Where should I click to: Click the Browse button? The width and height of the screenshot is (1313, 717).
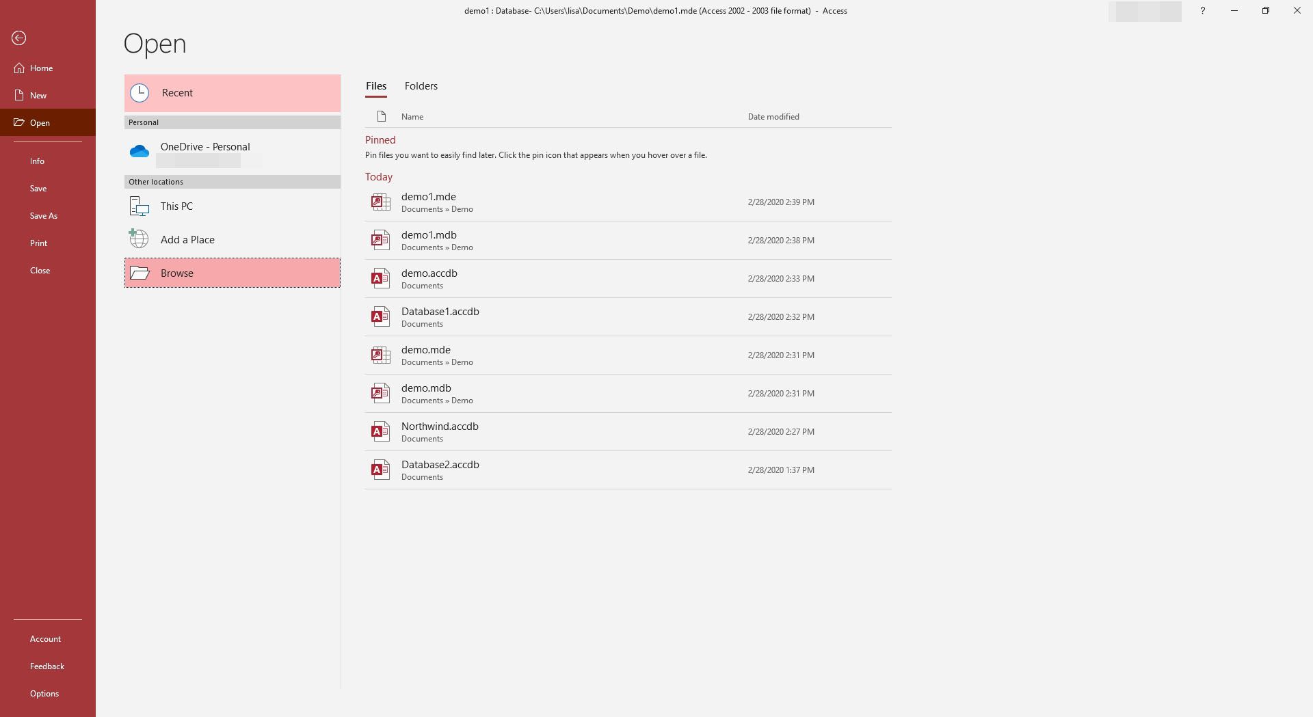click(233, 273)
